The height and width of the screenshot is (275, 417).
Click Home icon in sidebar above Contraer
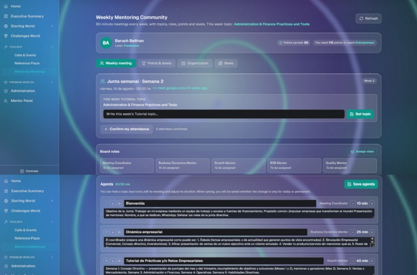(x=6, y=6)
